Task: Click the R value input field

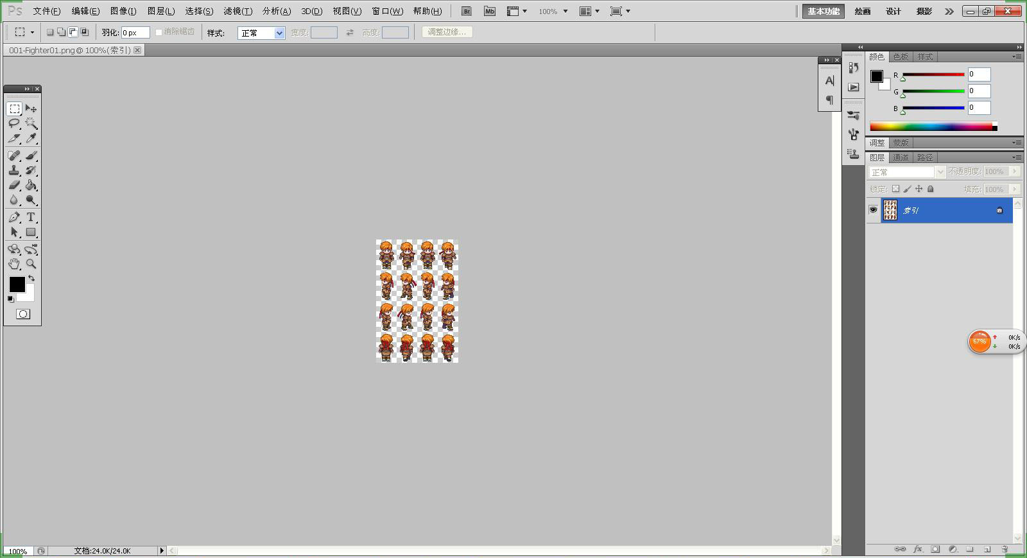Action: point(979,74)
